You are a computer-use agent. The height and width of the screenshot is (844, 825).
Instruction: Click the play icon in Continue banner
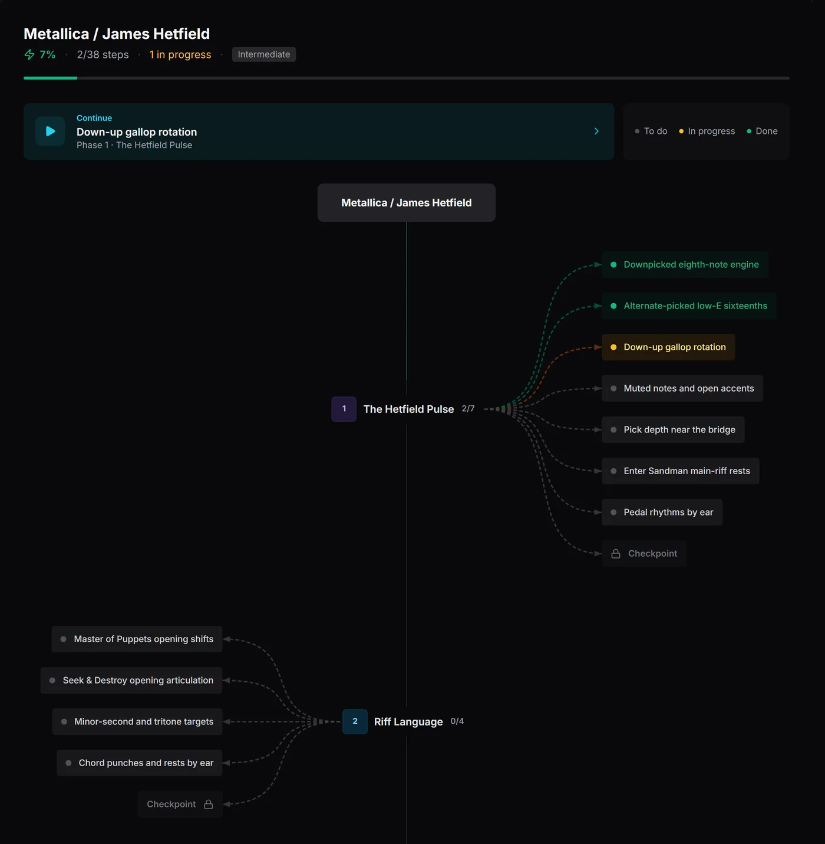(50, 131)
